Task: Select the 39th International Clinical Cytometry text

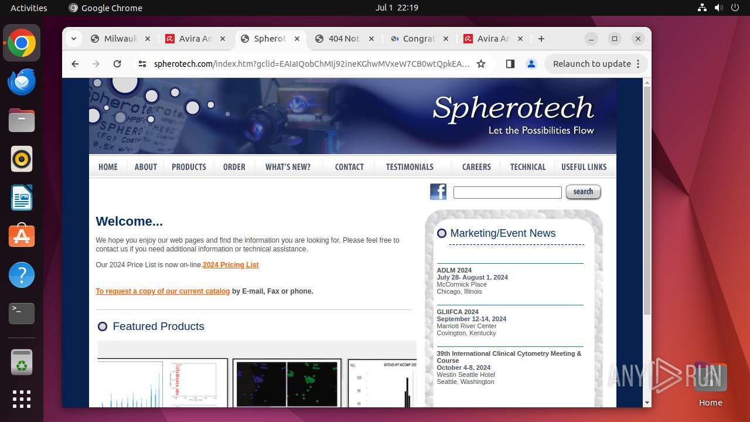Action: 509,357
